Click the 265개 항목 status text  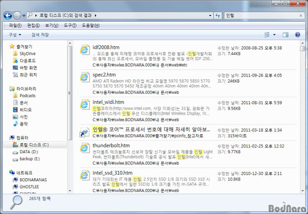40,198
